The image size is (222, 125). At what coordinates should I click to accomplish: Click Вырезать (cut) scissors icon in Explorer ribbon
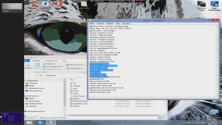44,64
